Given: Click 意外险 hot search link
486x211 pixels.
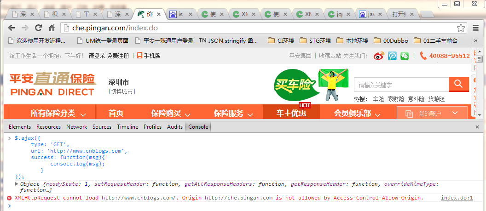Looking at the screenshot, I should coord(416,99).
